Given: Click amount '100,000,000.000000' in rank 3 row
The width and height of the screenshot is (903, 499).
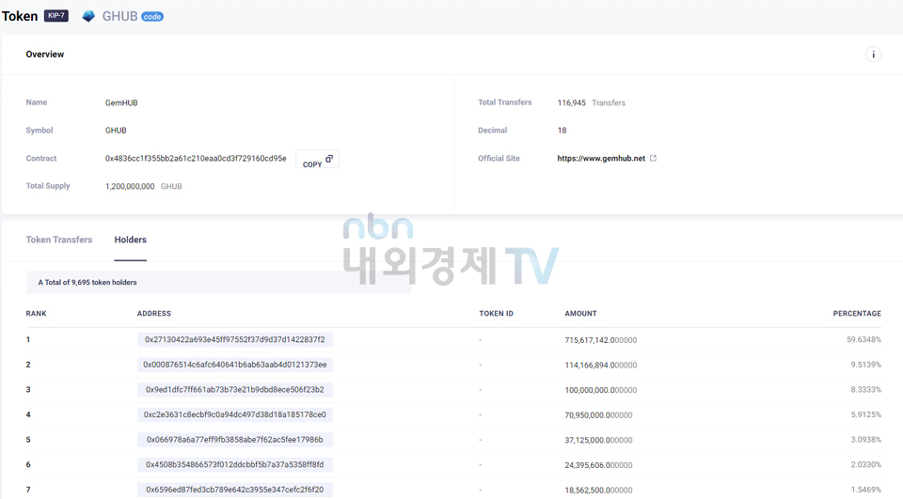Looking at the screenshot, I should 601,390.
